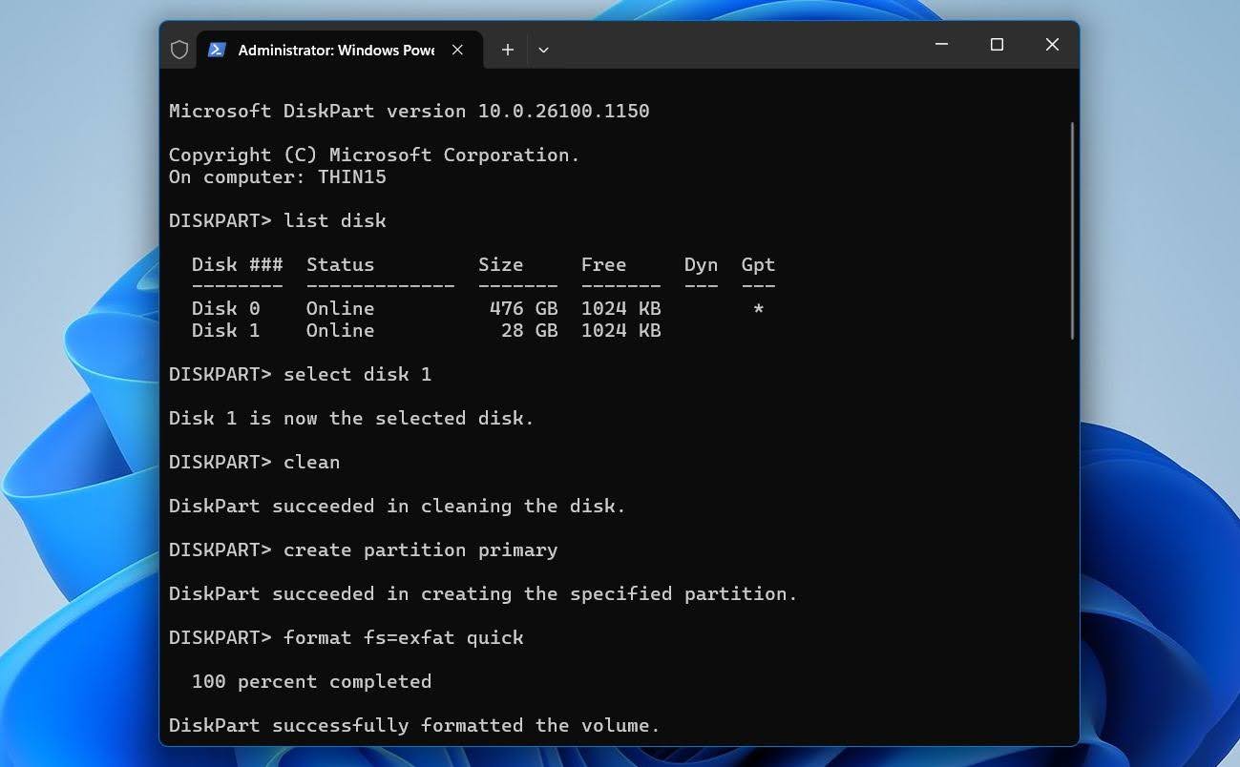The image size is (1240, 767).
Task: Click the "DiskPart succeeded in cleaning the disk." message
Action: (x=397, y=506)
